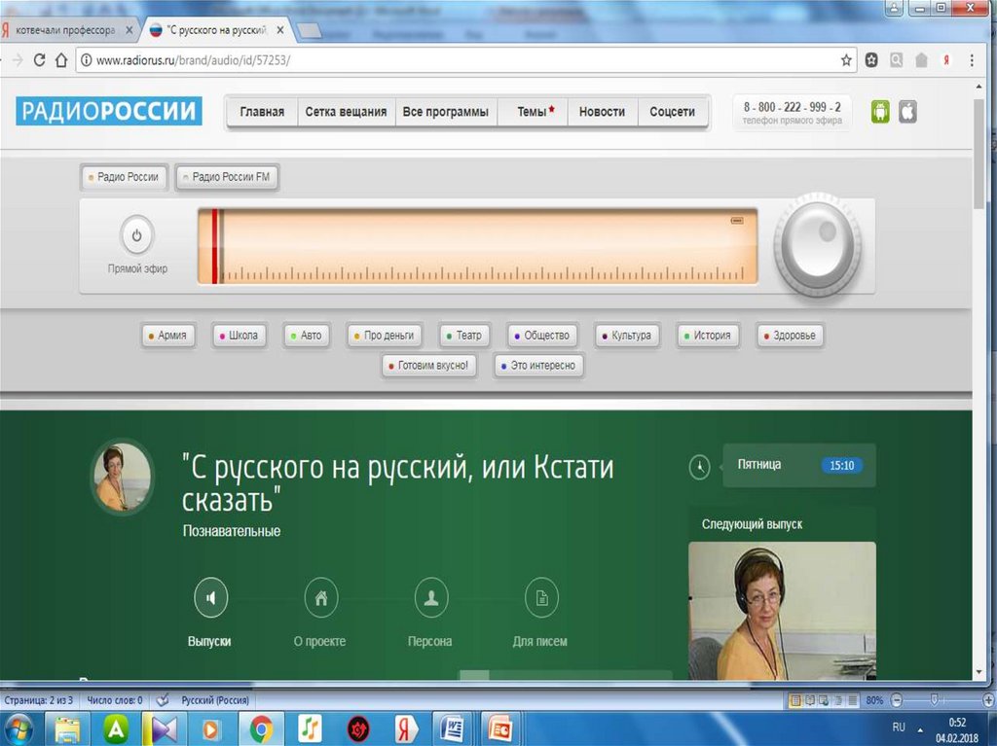The width and height of the screenshot is (997, 746).
Task: Click the Страница: 2 из 3 page indicator
Action: click(38, 700)
